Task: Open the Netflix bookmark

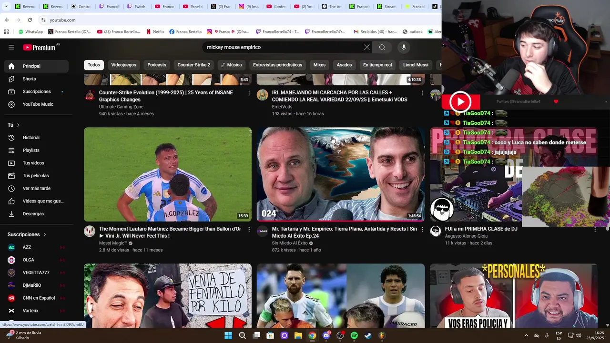Action: [x=155, y=32]
